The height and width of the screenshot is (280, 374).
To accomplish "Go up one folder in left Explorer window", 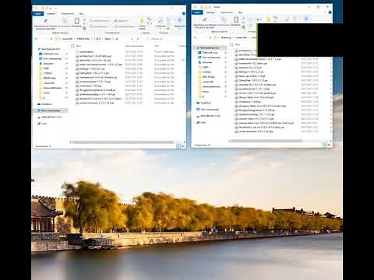I will [x=51, y=39].
